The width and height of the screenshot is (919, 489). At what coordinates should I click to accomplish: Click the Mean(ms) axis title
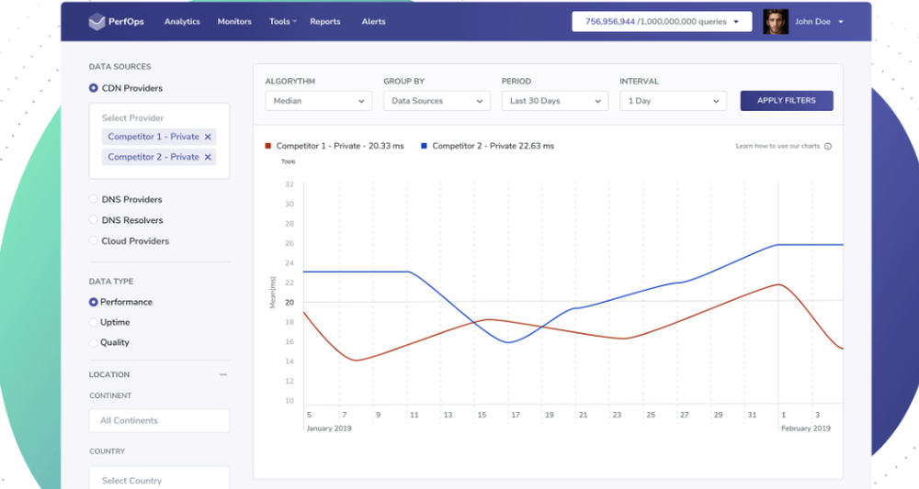(273, 293)
